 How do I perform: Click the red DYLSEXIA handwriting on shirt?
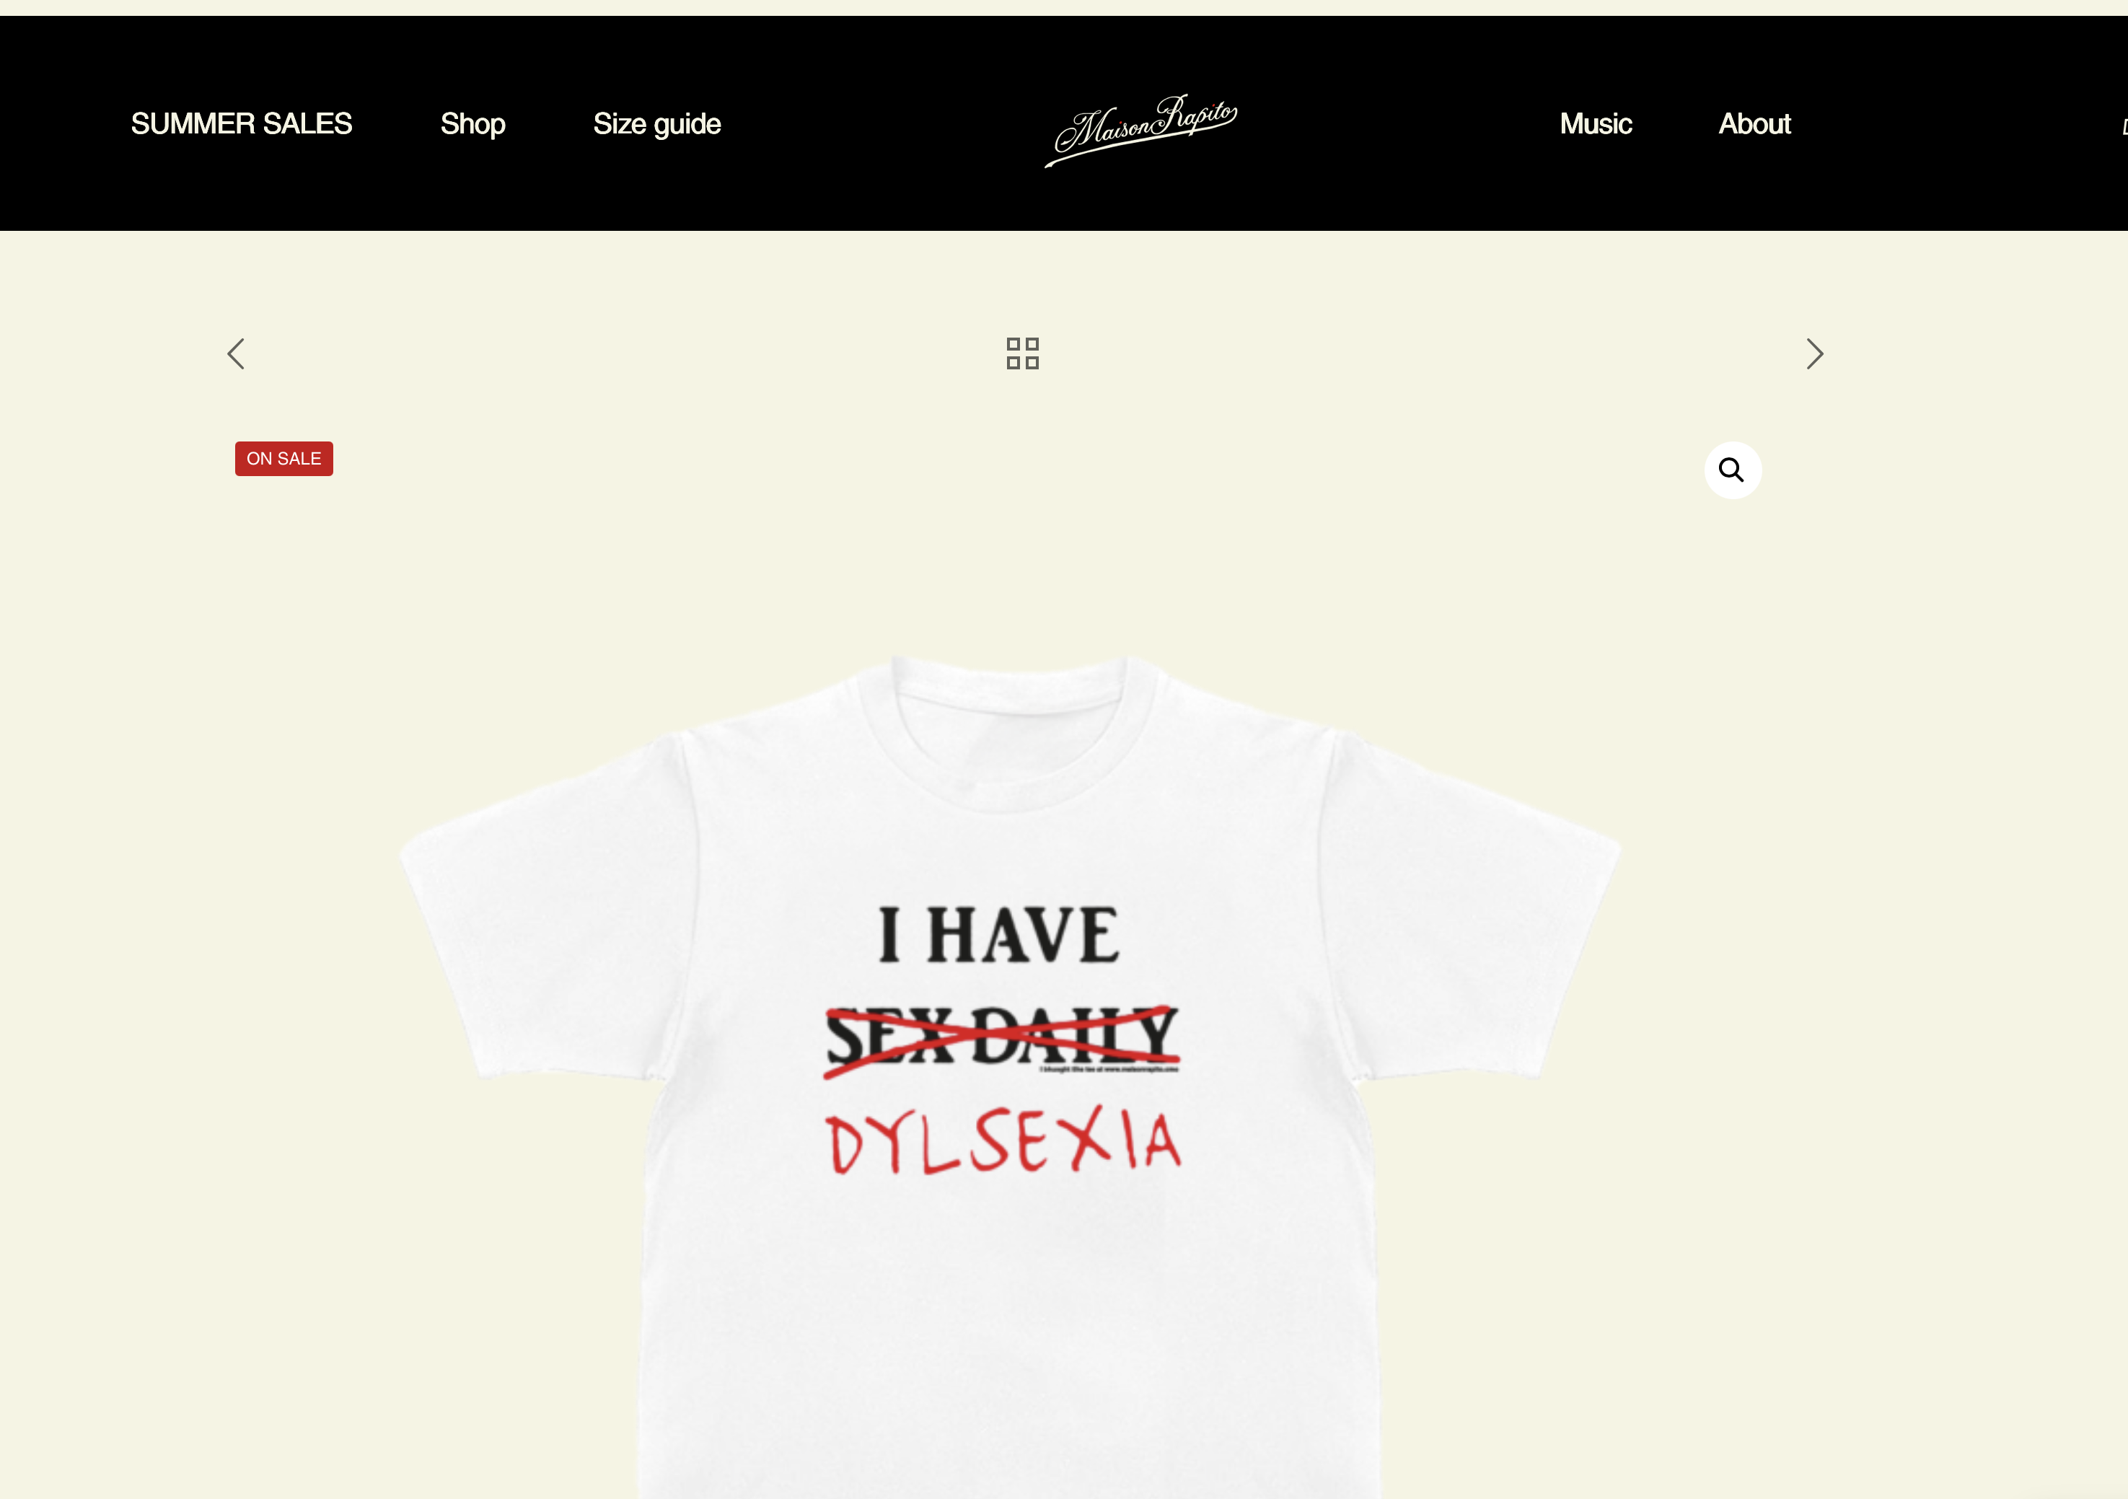1003,1140
